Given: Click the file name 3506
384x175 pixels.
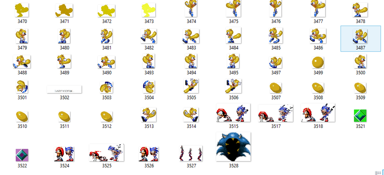Looking at the screenshot, I should pos(234,98).
